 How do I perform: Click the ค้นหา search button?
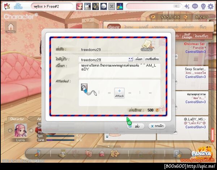point(139,59)
